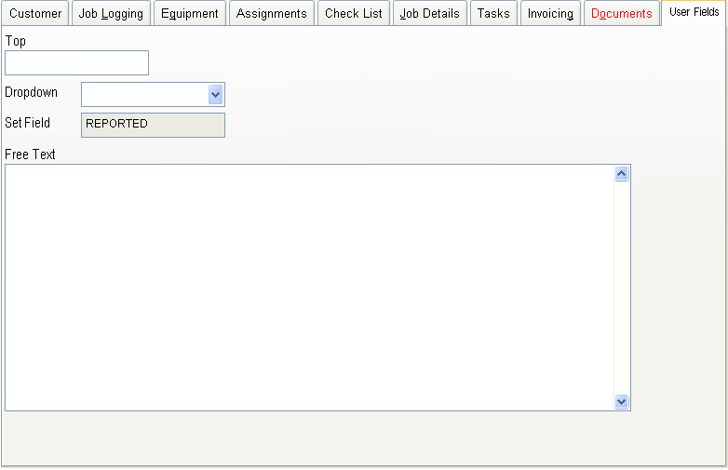Click inside the Dropdown combo box field
The height and width of the screenshot is (470, 728).
(x=144, y=94)
